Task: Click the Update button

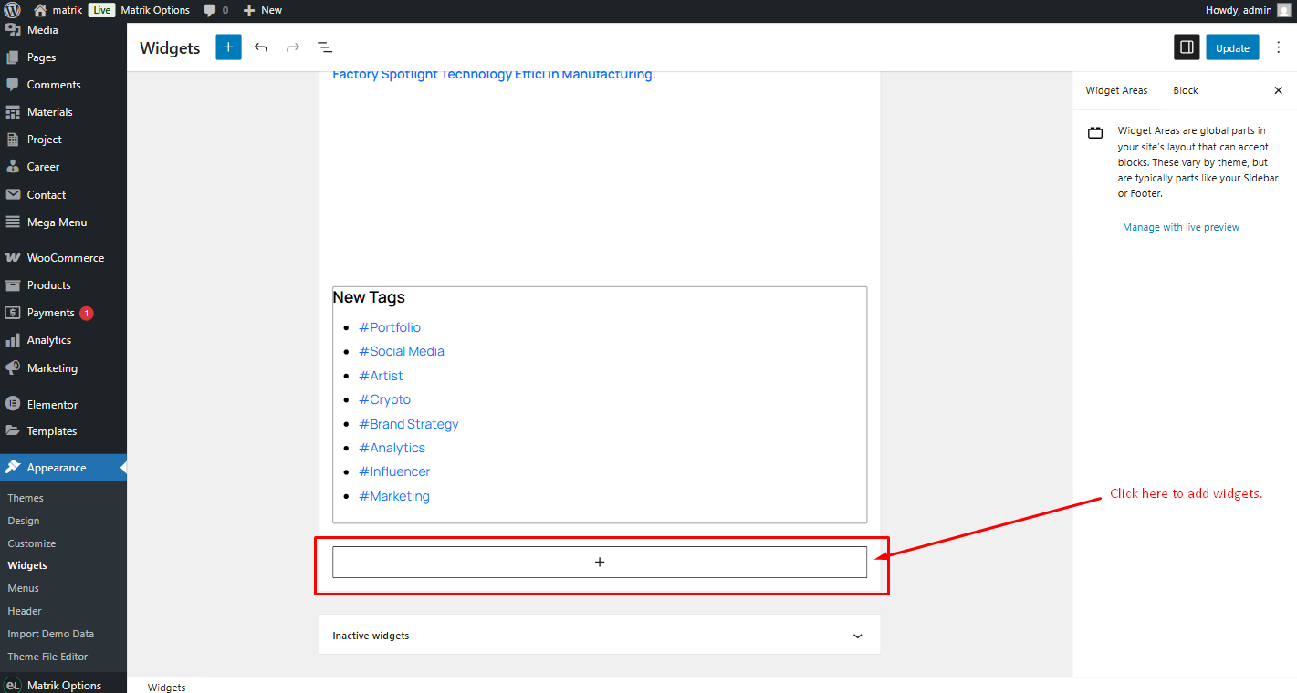Action: coord(1232,47)
